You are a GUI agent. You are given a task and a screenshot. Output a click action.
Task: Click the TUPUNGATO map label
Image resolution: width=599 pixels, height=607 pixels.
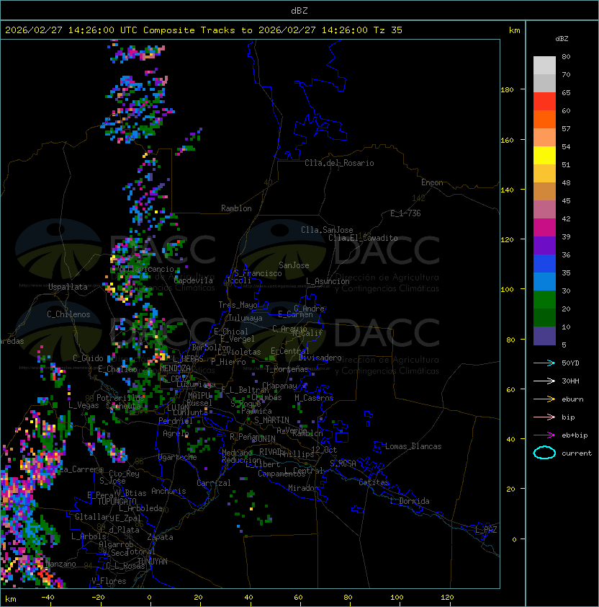coord(117,502)
